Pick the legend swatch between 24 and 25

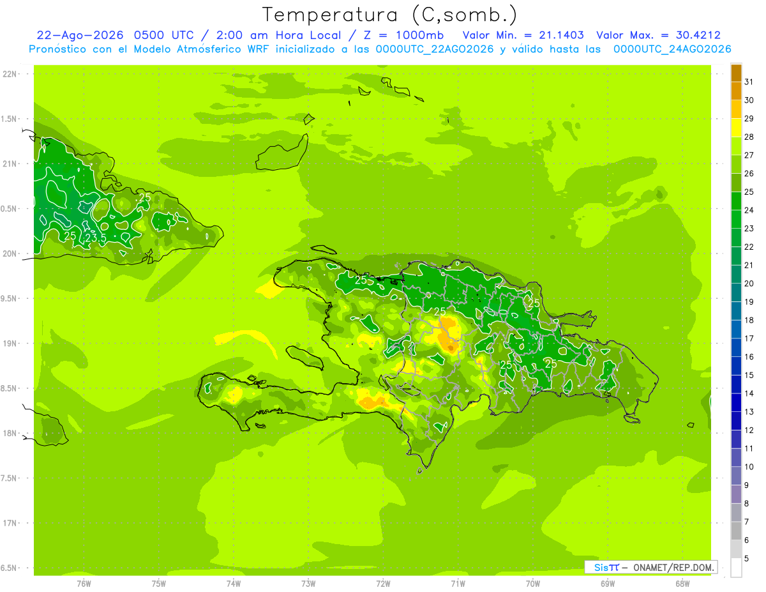[736, 201]
